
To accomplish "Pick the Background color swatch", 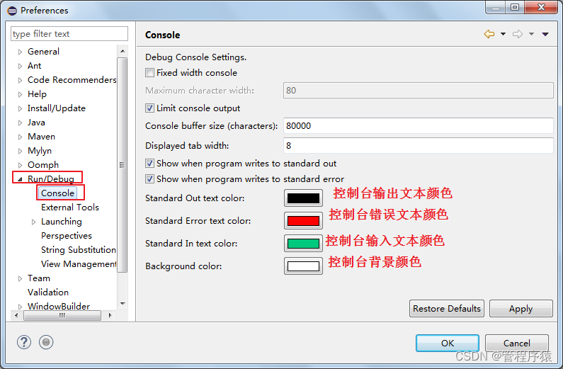I will [303, 266].
